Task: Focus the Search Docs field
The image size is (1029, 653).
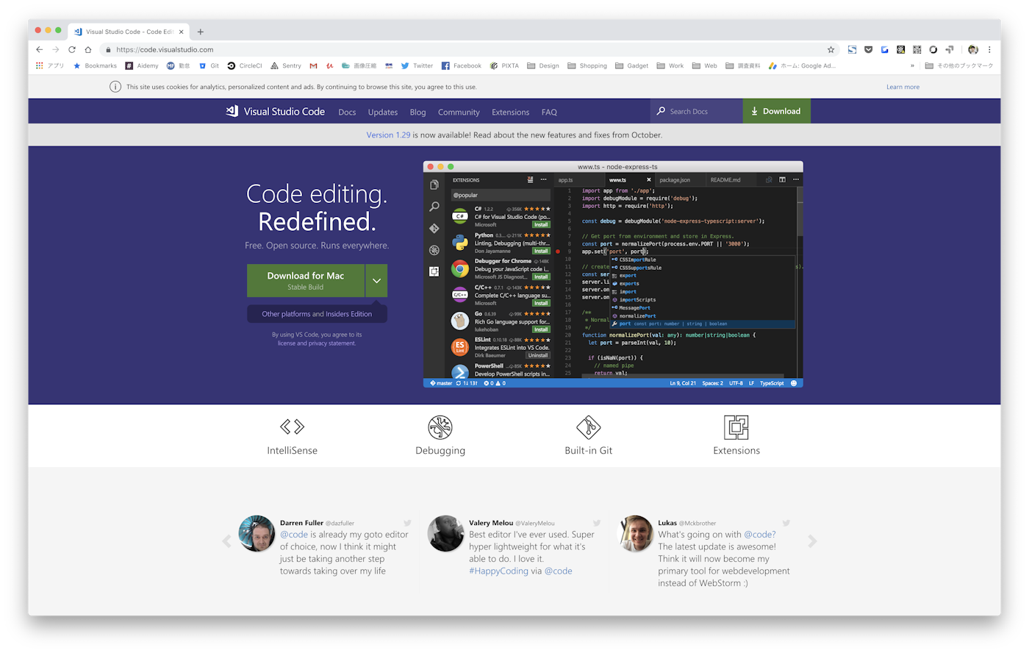Action: pyautogui.click(x=697, y=111)
